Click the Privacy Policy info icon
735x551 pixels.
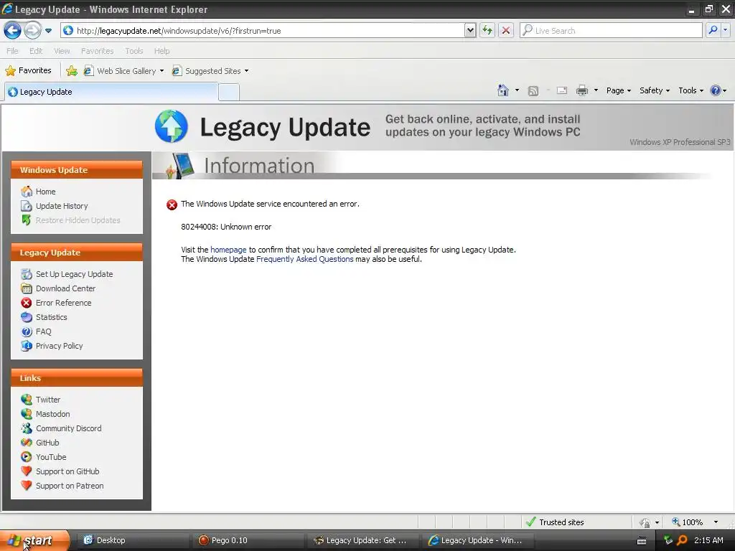27,346
